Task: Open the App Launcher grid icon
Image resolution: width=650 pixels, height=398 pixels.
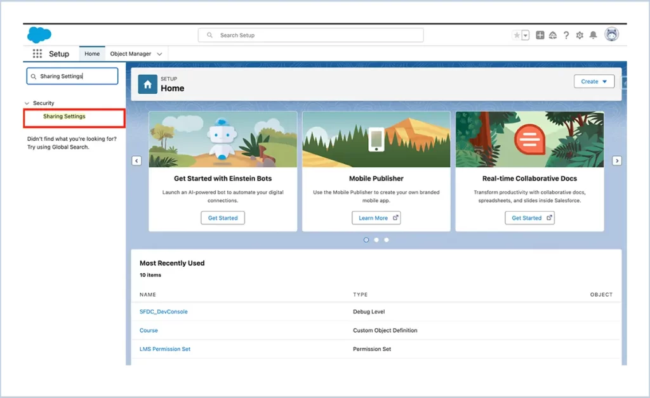Action: (x=37, y=54)
